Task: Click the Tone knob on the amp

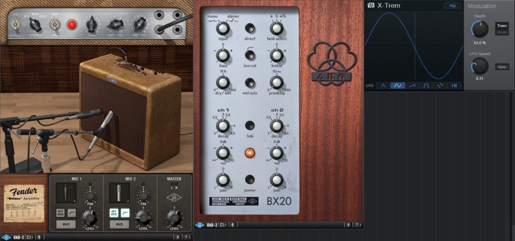Action: point(92,24)
